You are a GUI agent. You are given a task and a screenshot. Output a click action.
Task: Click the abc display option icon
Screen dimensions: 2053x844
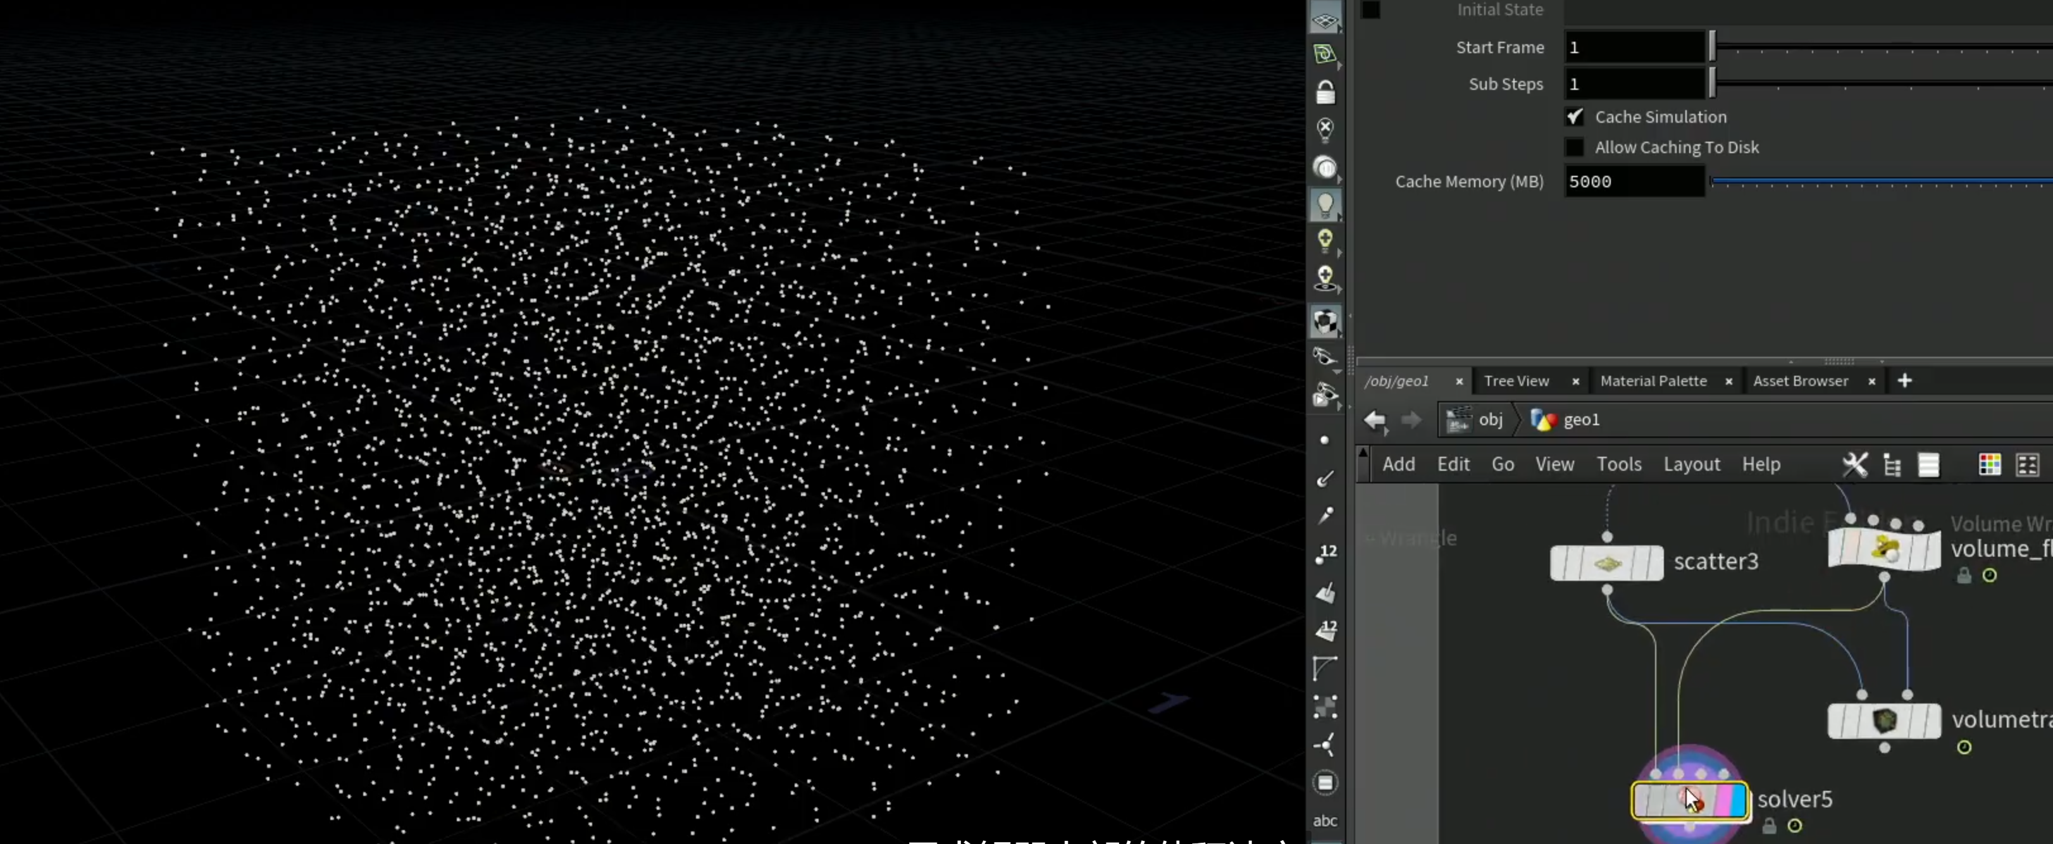click(x=1325, y=820)
